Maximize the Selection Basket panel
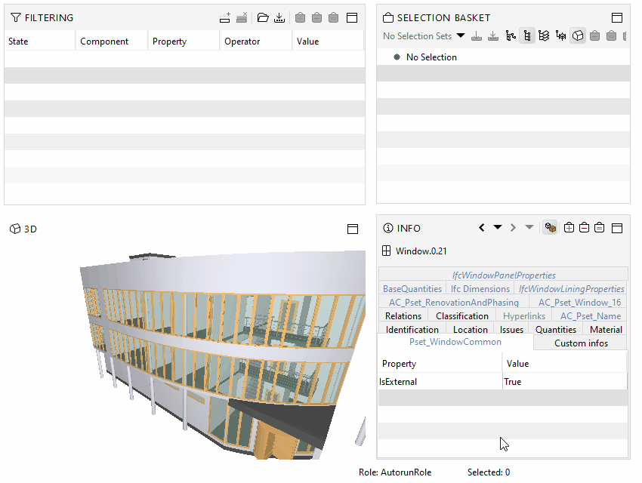 [x=617, y=17]
